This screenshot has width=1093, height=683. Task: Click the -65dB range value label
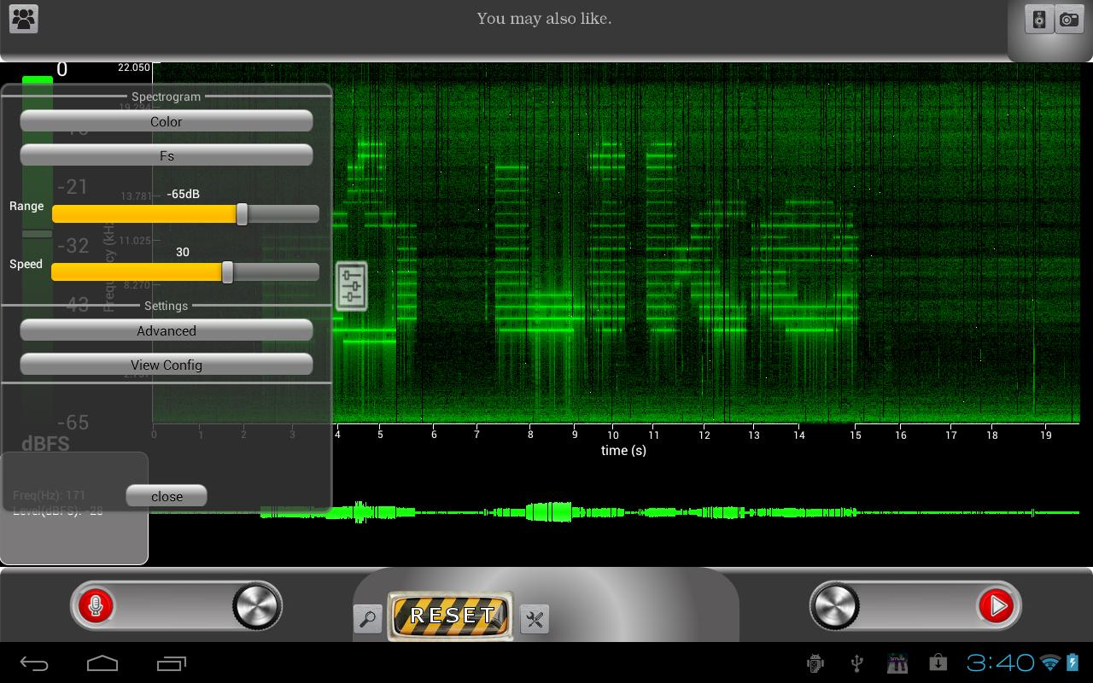tap(183, 195)
